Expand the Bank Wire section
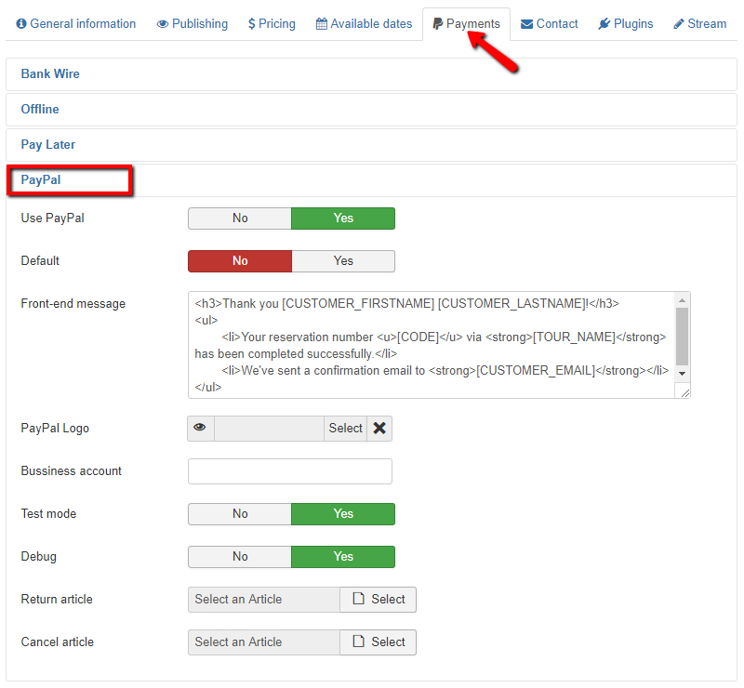Viewport: 744px width, 688px height. tap(50, 74)
